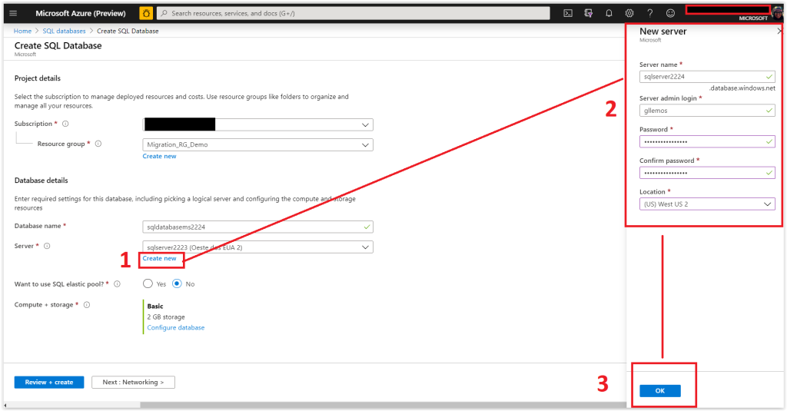
Task: Send feedback via smiley icon
Action: tap(670, 14)
